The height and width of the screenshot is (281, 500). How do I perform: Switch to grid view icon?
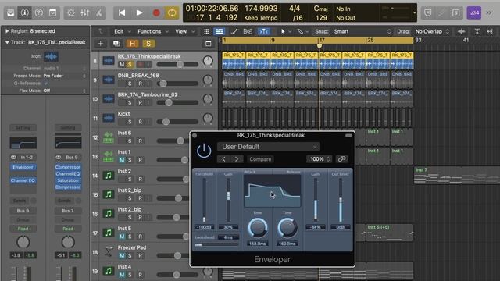click(x=206, y=31)
